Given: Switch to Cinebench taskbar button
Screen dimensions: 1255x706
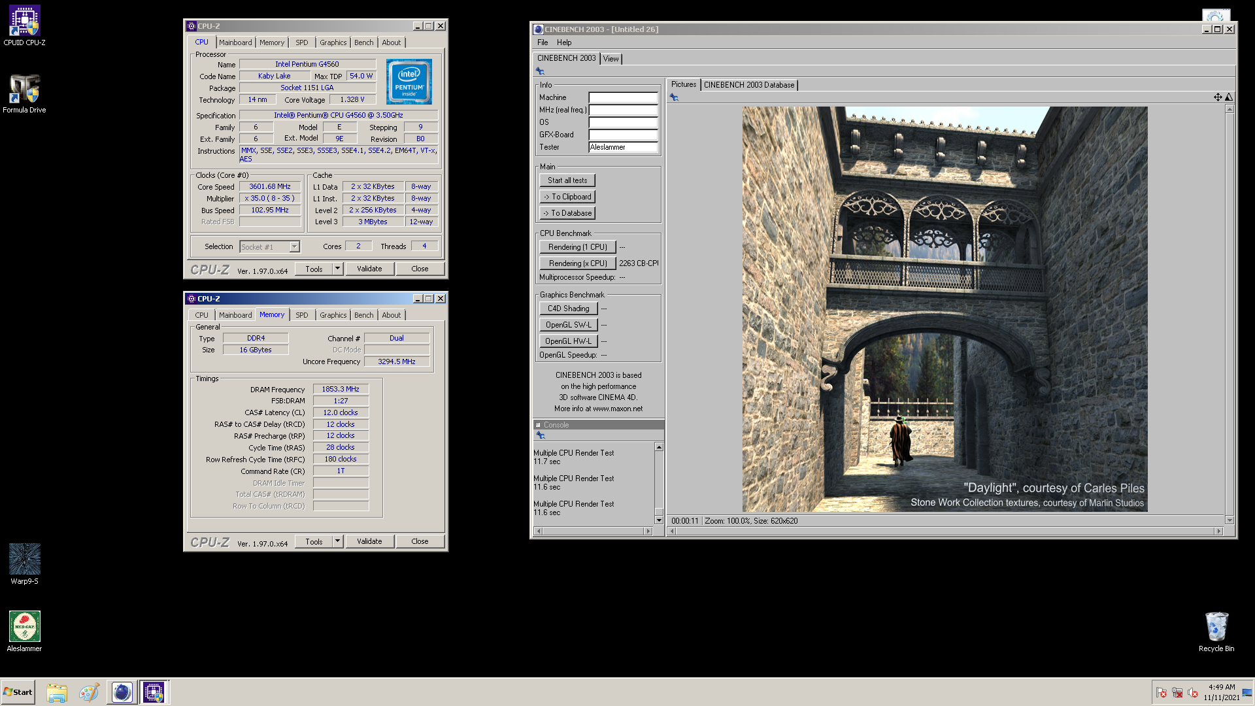Looking at the screenshot, I should click(122, 692).
